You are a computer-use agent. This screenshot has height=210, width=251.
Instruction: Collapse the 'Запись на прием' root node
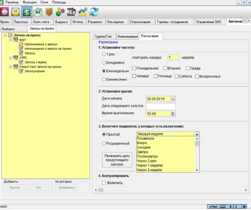point(5,35)
